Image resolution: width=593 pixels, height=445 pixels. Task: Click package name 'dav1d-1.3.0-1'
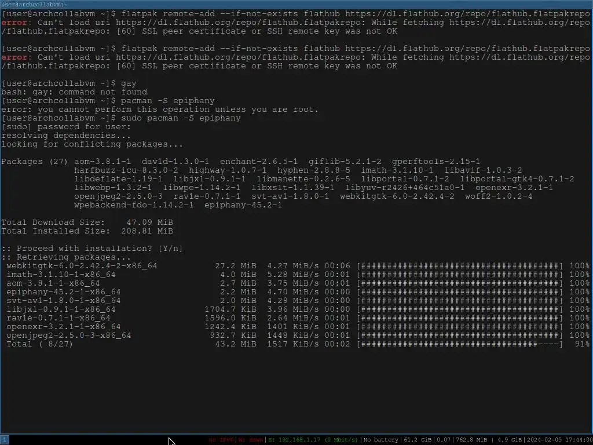[x=175, y=162]
